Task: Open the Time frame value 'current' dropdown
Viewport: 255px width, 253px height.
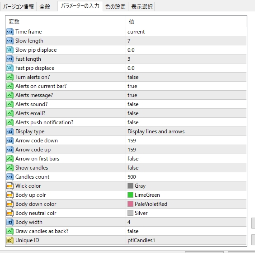Action: pos(186,32)
